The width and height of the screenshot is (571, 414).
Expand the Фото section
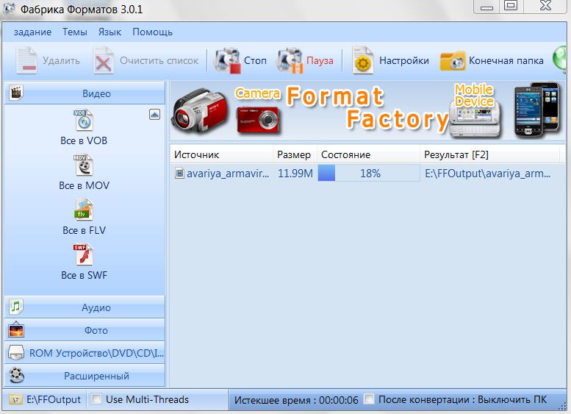[85, 330]
